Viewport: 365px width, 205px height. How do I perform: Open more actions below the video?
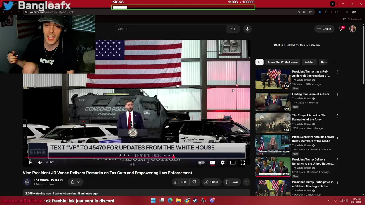point(247,182)
